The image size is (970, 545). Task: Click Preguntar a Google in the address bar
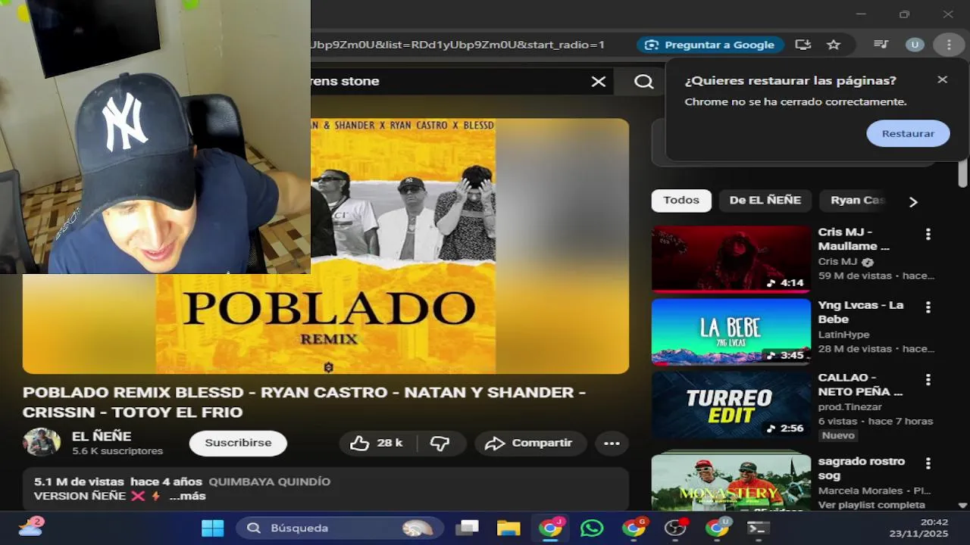(x=709, y=45)
